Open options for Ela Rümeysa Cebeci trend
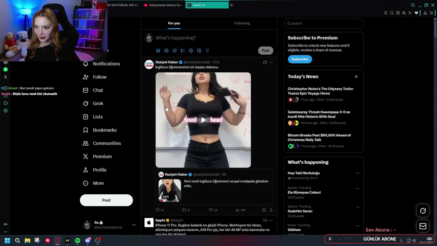 (357, 188)
